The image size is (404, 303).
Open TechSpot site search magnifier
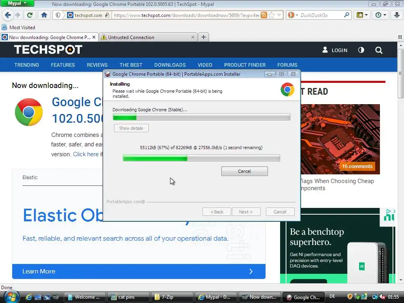(x=379, y=50)
